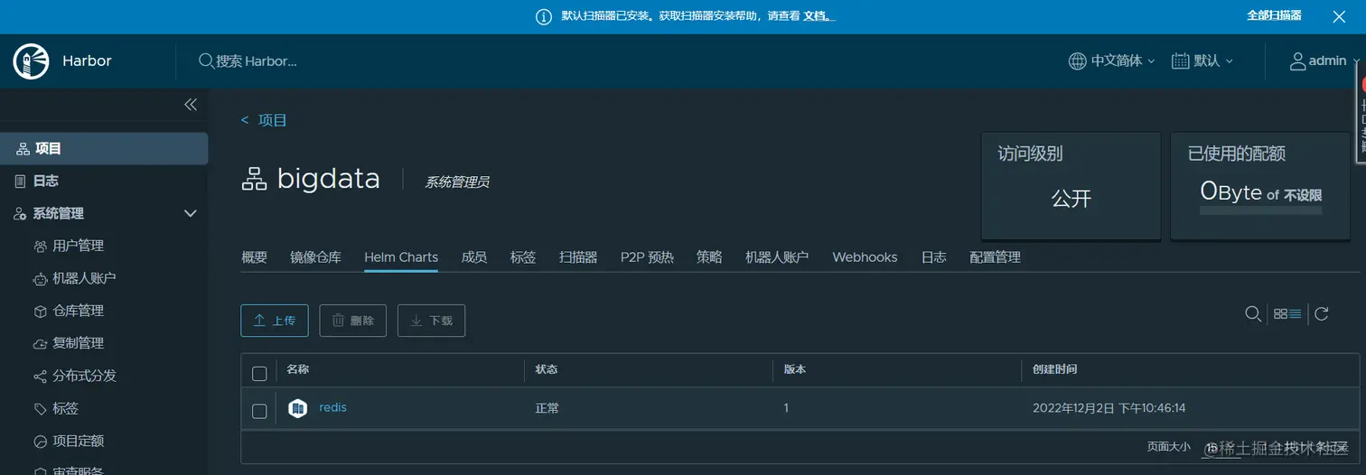Screen dimensions: 1366x475
Task: Click the 仓库管理 cube icon
Action: pos(40,311)
